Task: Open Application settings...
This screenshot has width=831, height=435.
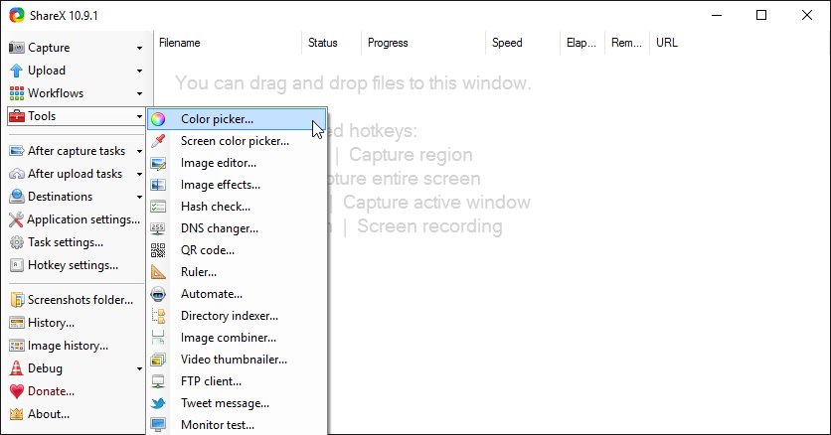Action: click(75, 219)
